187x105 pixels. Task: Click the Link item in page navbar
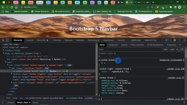click(89, 19)
